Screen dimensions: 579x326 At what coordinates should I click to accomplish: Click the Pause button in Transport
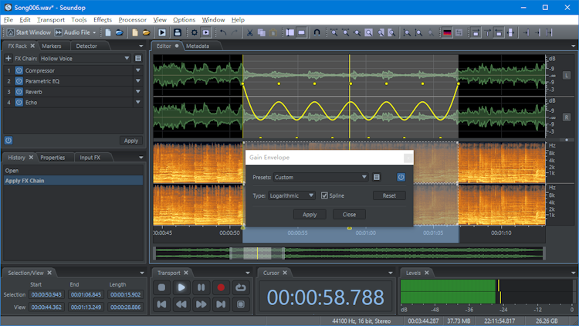click(x=201, y=287)
